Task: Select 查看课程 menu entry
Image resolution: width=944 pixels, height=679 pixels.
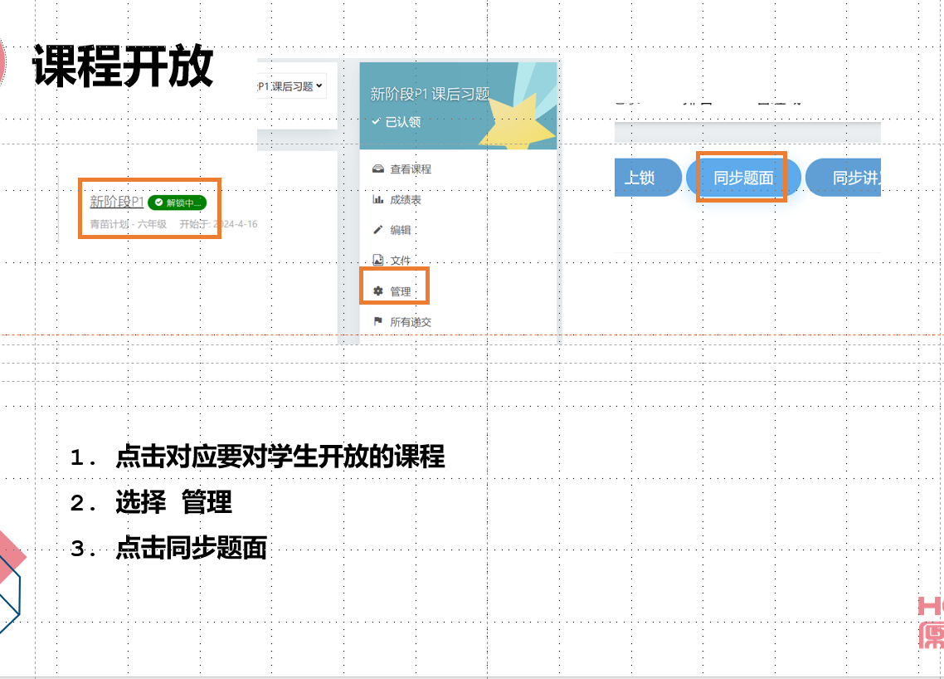Action: coord(411,169)
